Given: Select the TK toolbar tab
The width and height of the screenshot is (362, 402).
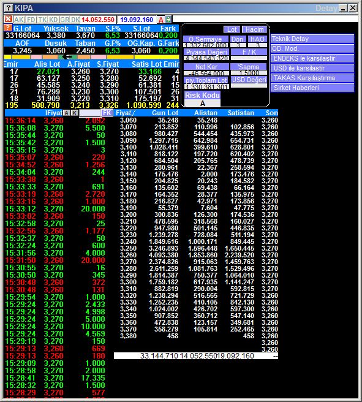Looking at the screenshot, I should [x=42, y=20].
